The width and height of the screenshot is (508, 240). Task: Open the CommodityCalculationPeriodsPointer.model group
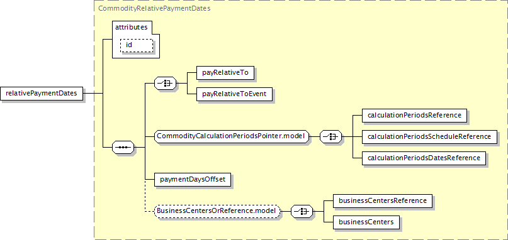231,137
